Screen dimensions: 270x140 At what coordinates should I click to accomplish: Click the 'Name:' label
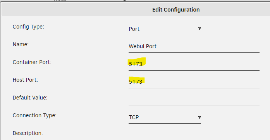pos(21,44)
